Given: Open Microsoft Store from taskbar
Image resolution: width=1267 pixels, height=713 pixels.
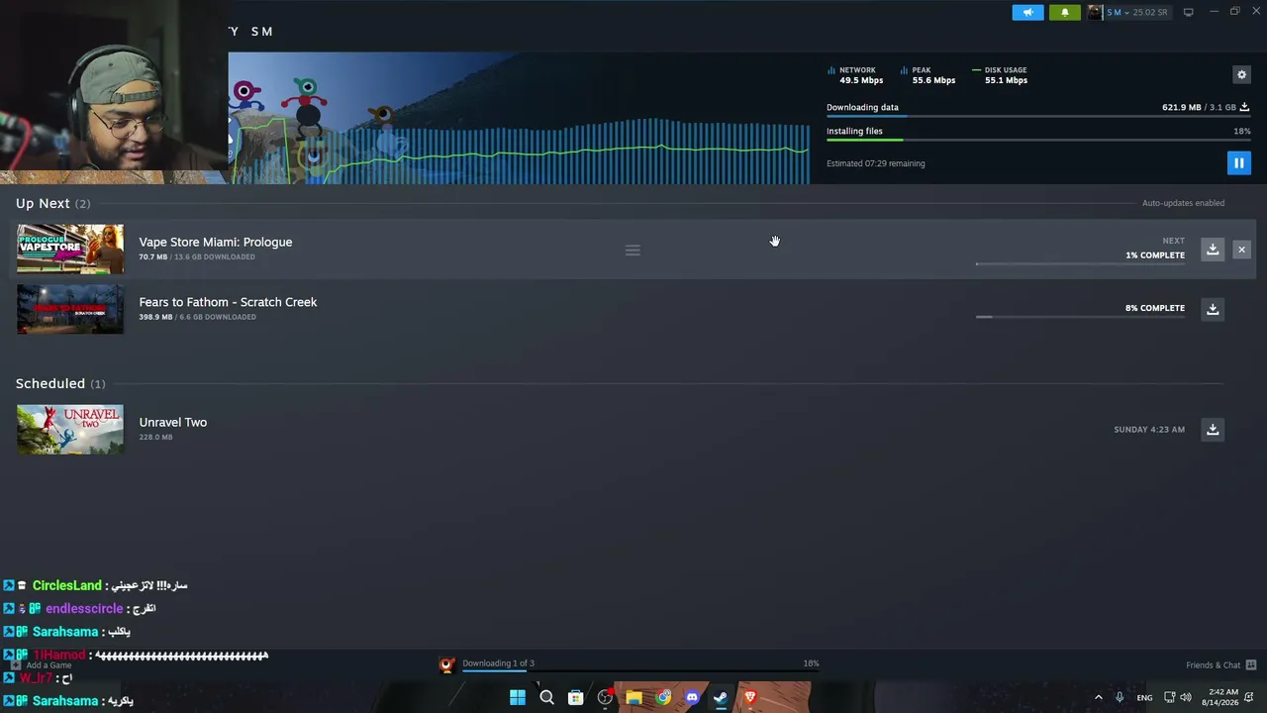Looking at the screenshot, I should pyautogui.click(x=575, y=698).
